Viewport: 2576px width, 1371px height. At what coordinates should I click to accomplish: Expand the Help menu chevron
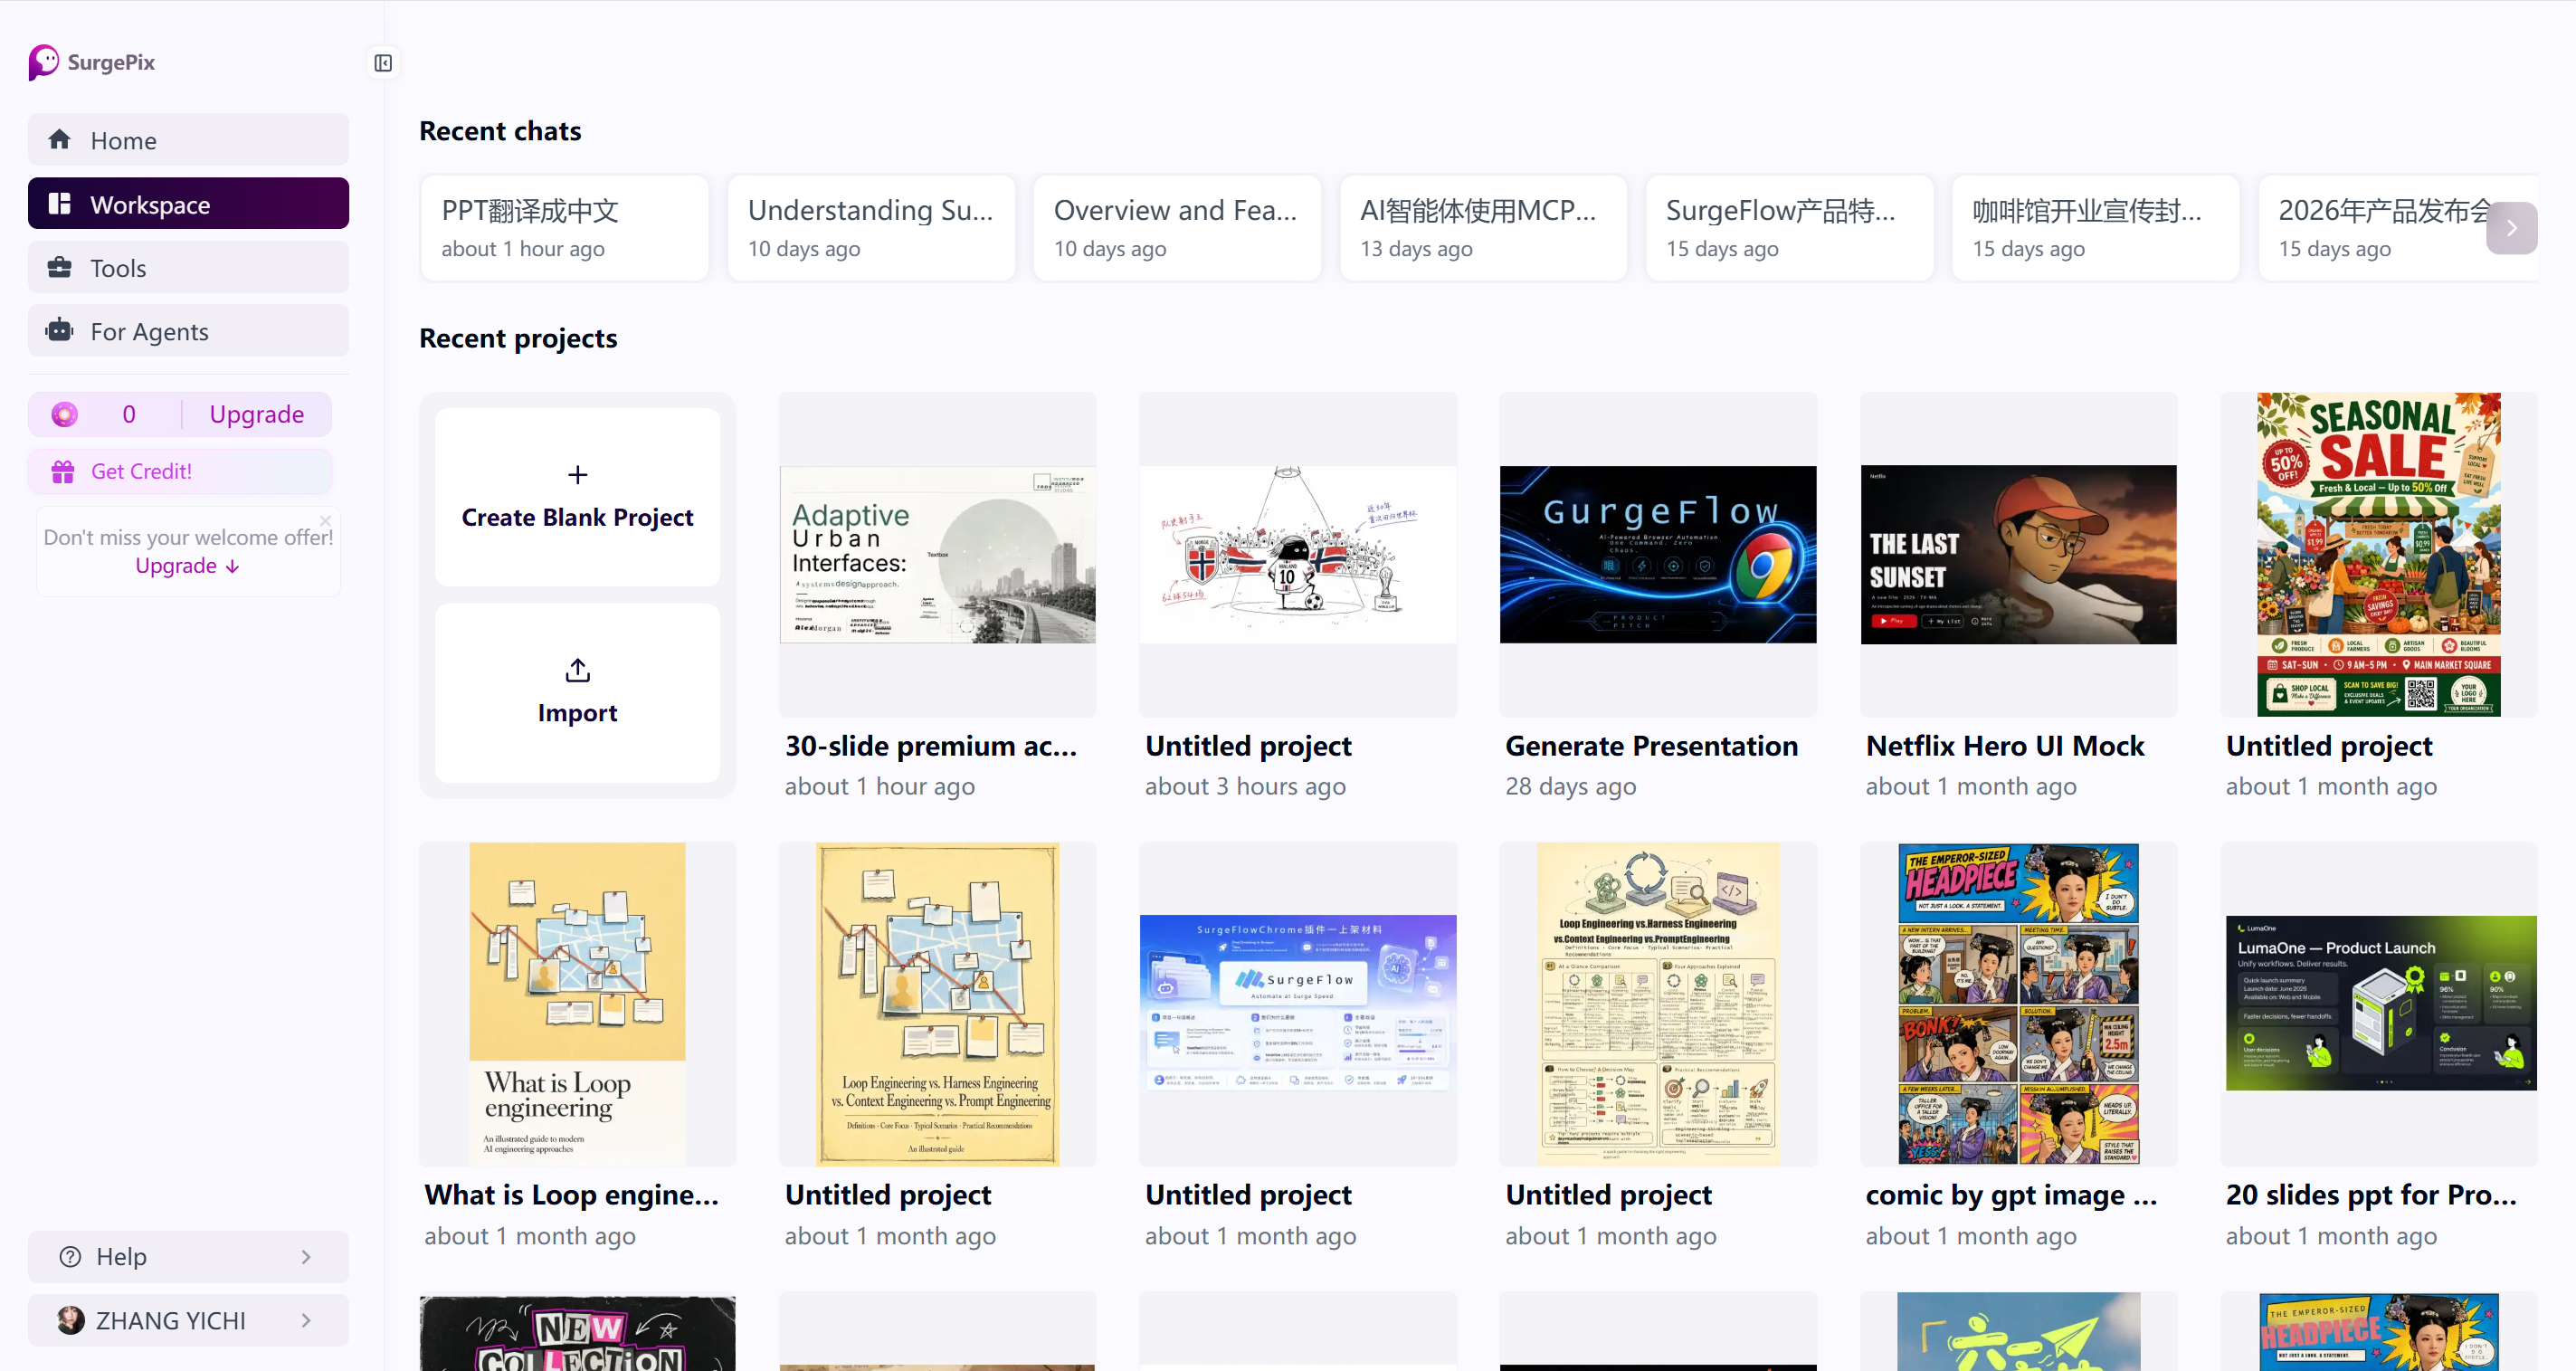[306, 1256]
